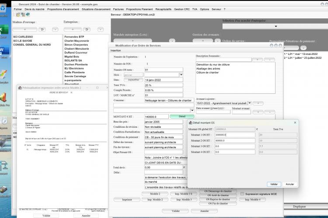Click the minus button for Description Sommaire
This screenshot has height=218, width=328.
click(269, 60)
